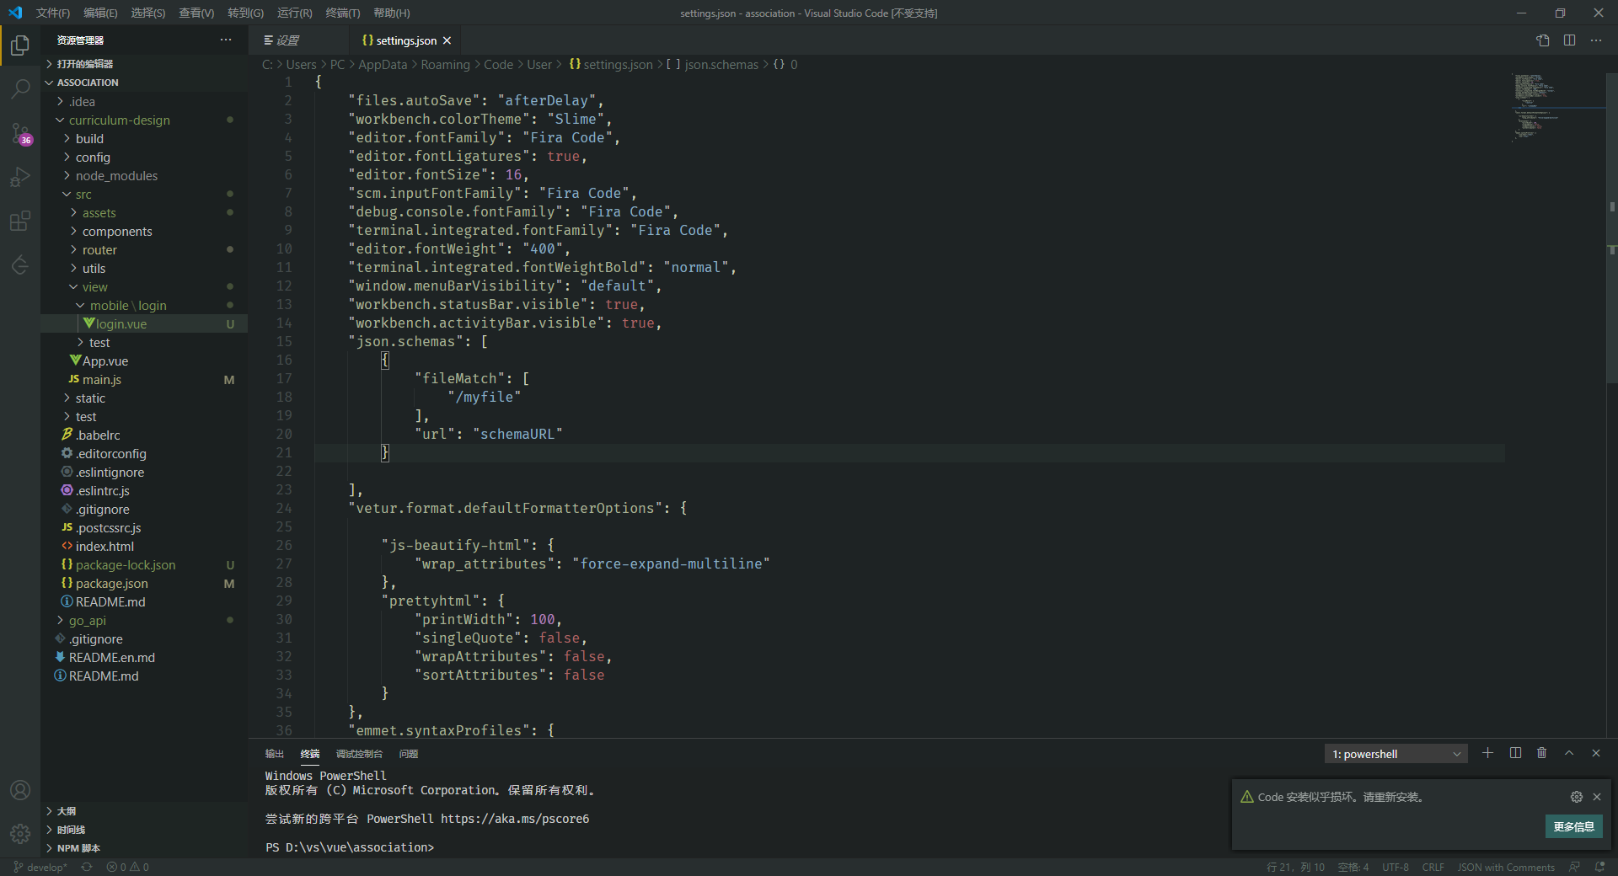Open App.vue file in explorer
Image resolution: width=1618 pixels, height=876 pixels.
(x=144, y=361)
